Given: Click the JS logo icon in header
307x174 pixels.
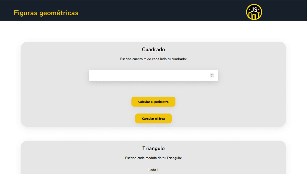Looking at the screenshot, I should click(x=254, y=12).
